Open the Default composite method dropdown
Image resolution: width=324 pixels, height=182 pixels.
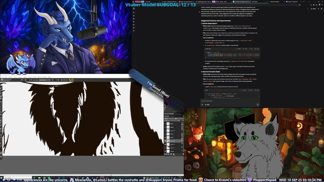click(169, 119)
